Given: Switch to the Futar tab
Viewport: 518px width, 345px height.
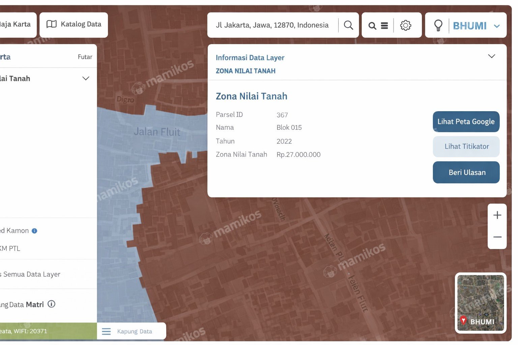Looking at the screenshot, I should [85, 57].
